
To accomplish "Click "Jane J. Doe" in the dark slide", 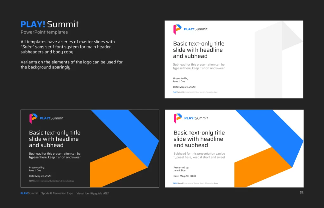I will point(35,170).
